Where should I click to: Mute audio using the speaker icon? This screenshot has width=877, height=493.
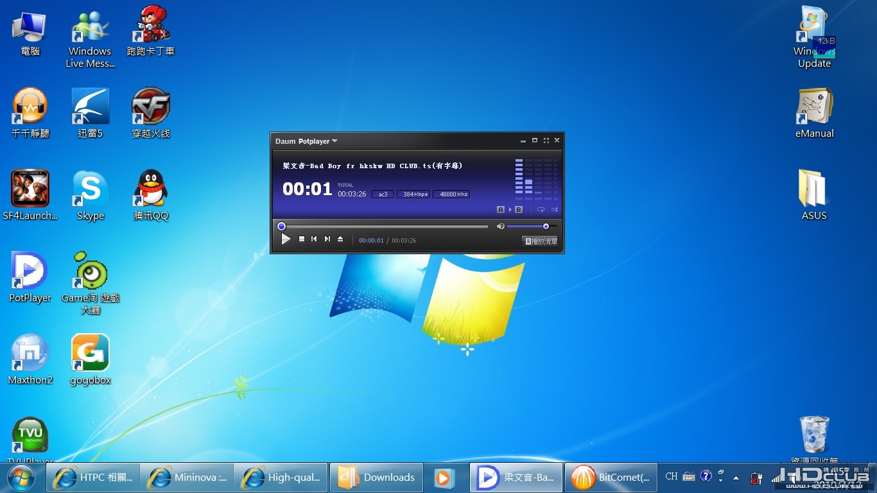(501, 226)
